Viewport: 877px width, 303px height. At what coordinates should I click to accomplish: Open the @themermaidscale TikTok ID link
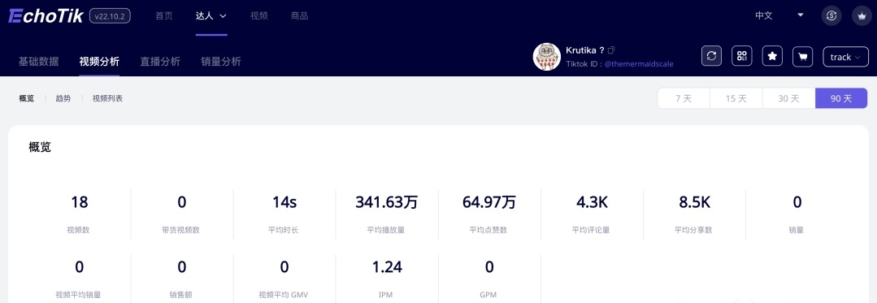(639, 63)
